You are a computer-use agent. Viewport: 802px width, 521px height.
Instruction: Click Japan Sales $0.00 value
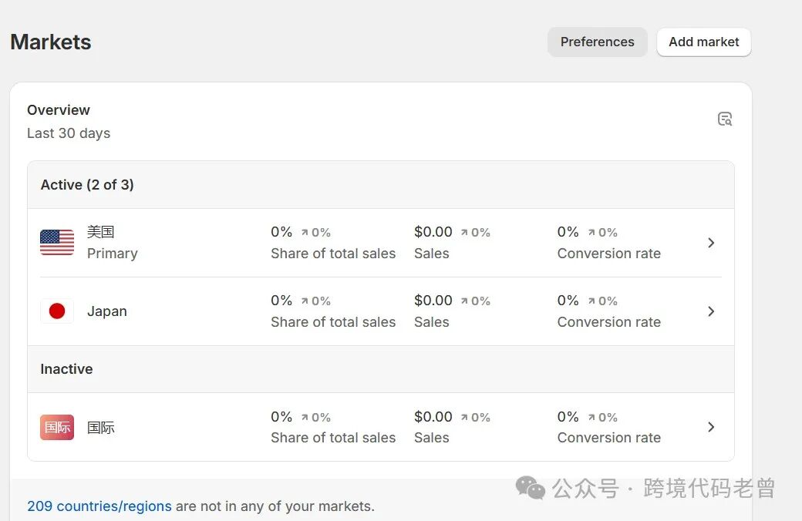433,301
